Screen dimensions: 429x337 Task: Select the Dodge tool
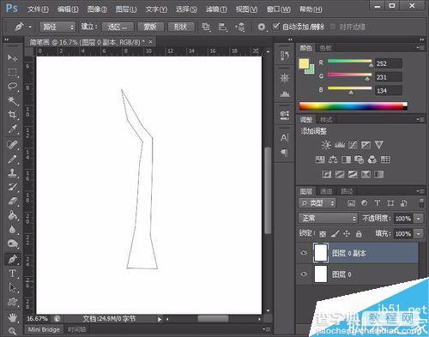click(x=12, y=244)
